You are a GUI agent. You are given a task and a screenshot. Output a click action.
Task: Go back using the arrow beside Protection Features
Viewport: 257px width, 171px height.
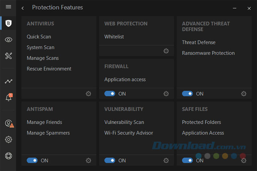(x=23, y=8)
